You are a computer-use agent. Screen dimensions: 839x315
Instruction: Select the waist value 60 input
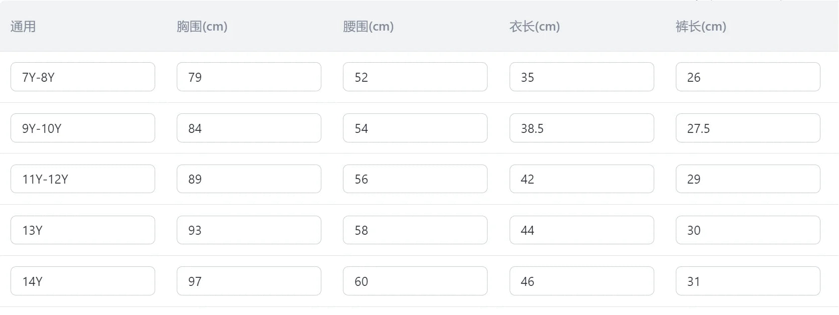(415, 281)
